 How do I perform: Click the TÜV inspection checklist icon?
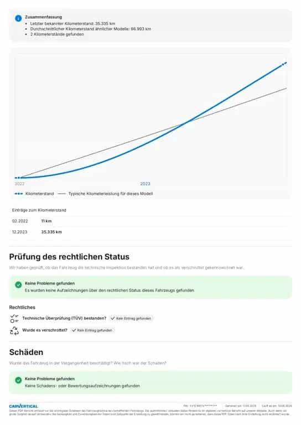click(14, 319)
